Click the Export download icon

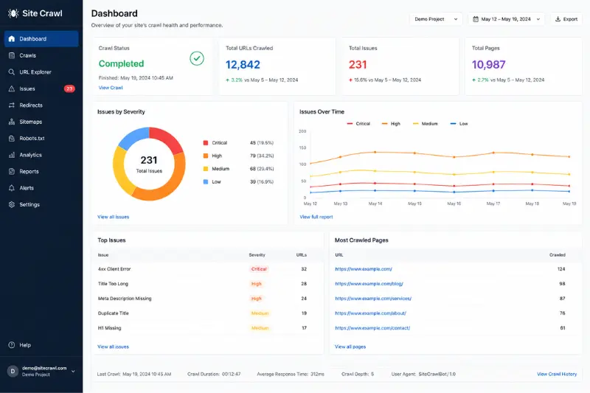(558, 19)
